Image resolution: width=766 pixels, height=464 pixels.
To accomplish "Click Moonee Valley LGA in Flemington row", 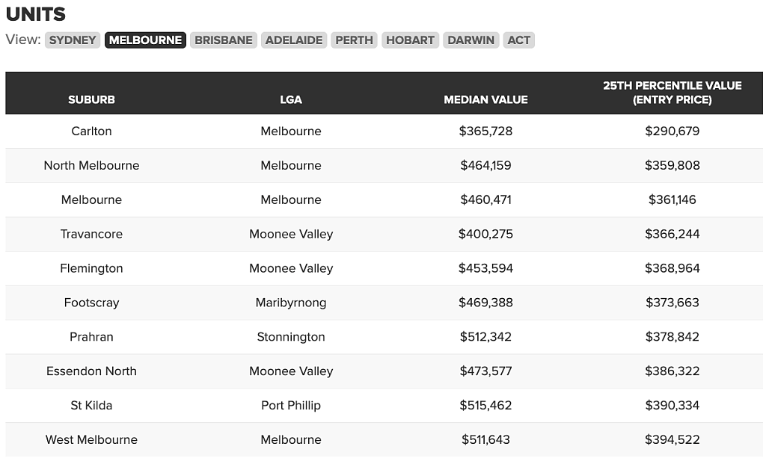I will [x=291, y=268].
